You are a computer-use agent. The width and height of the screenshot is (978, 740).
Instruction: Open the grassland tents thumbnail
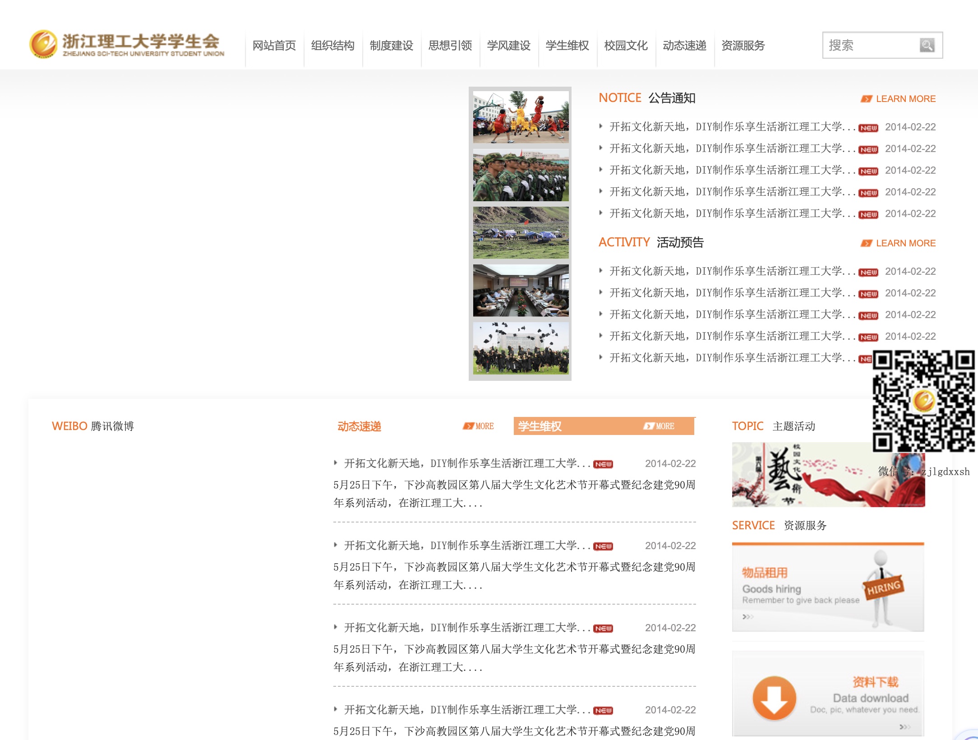[x=521, y=233]
